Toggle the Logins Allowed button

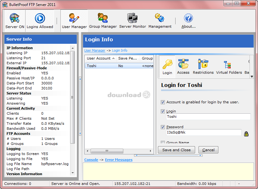pyautogui.click(x=40, y=21)
